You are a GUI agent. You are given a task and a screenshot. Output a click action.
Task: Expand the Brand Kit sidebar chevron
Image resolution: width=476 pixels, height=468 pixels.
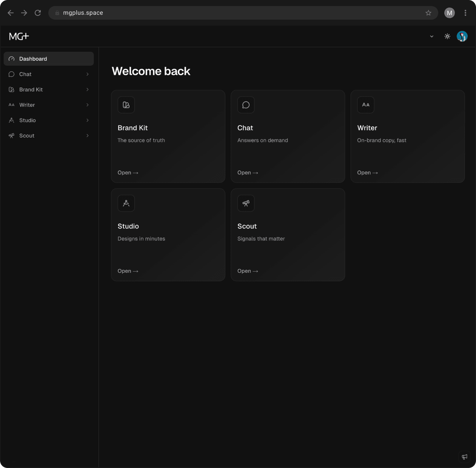(88, 90)
